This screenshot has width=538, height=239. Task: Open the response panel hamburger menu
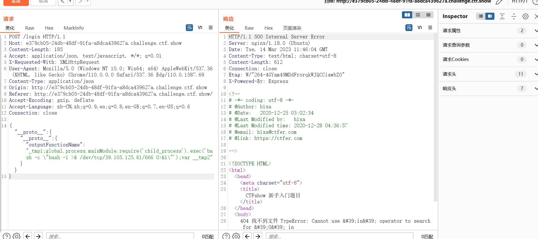430,27
